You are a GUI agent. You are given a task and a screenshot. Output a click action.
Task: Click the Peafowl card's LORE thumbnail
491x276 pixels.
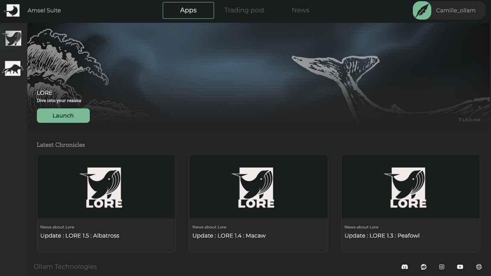(x=410, y=187)
